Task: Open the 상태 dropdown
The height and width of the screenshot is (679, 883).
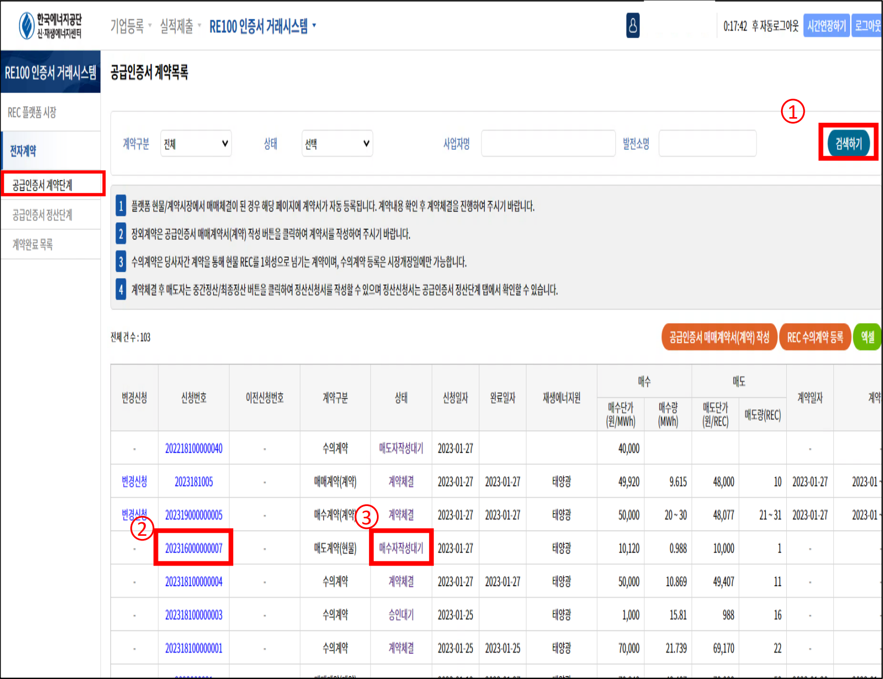Action: click(x=337, y=144)
